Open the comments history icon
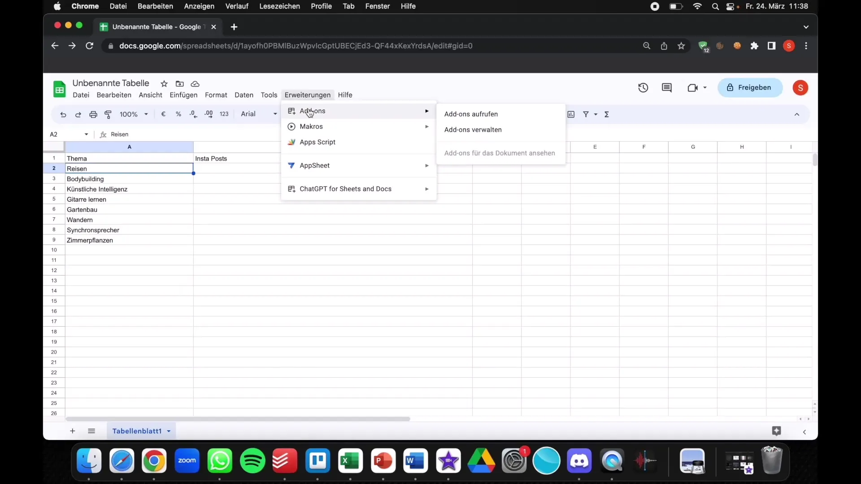Screen dimensions: 861x484 coord(667,88)
